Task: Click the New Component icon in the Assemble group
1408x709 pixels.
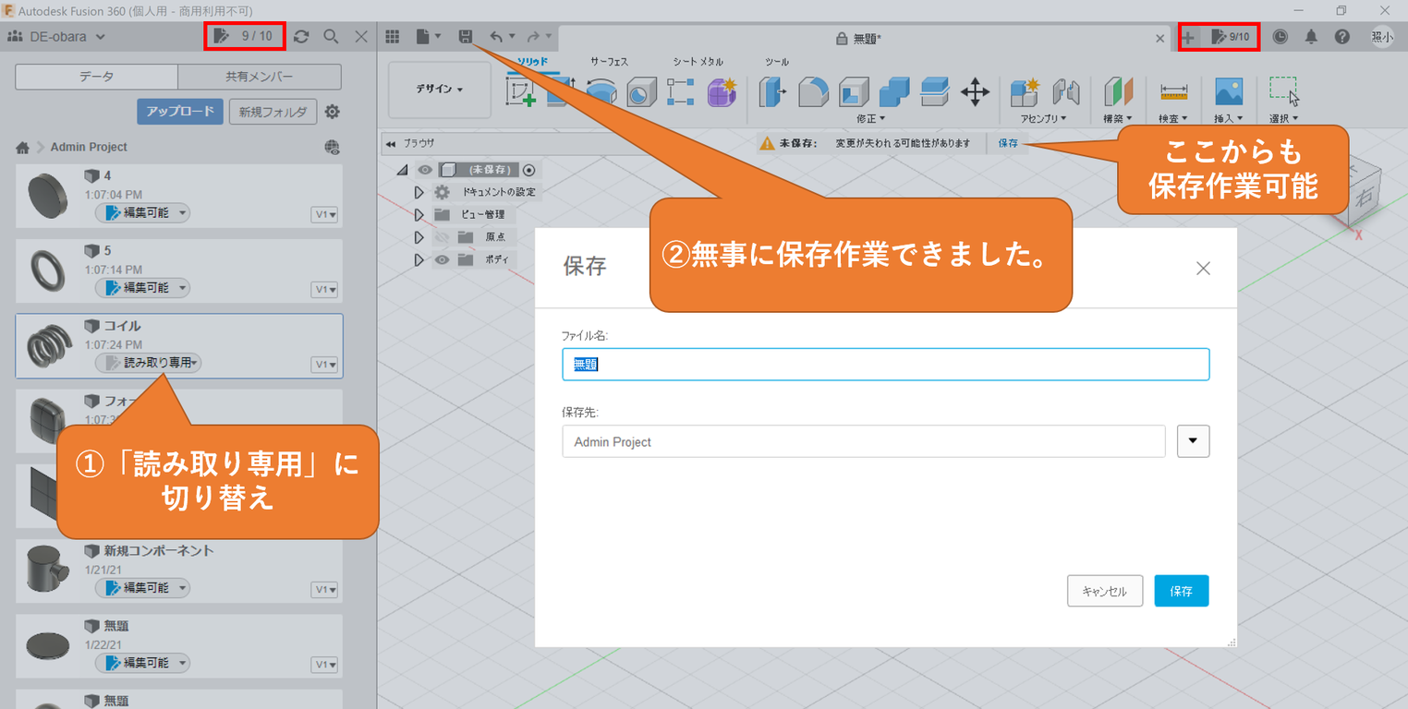Action: [1026, 91]
